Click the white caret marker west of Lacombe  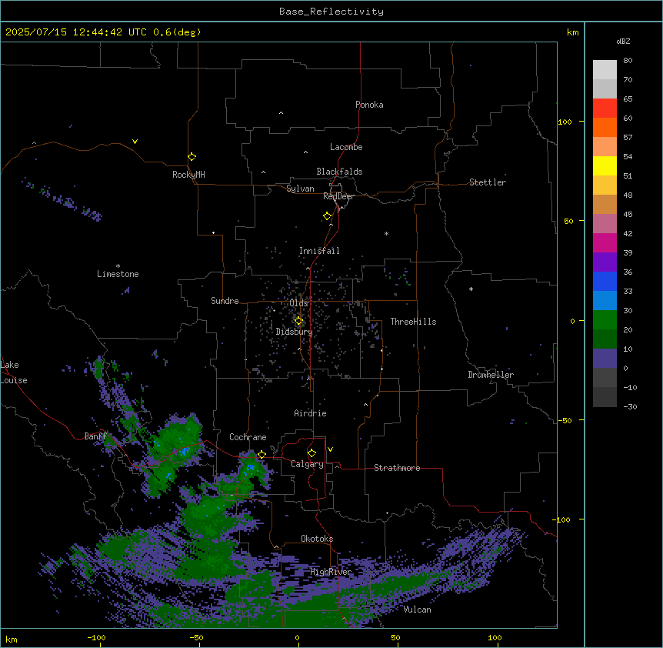coord(305,152)
